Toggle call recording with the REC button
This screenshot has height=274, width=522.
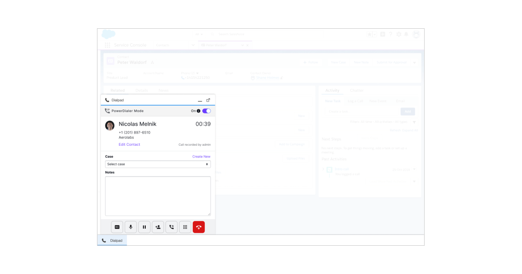[117, 227]
